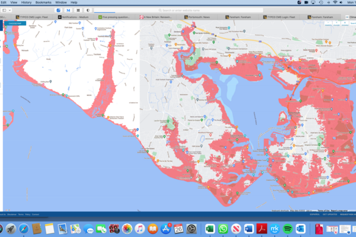Open Music from the Dock
The width and height of the screenshot is (356, 237).
tap(140, 229)
